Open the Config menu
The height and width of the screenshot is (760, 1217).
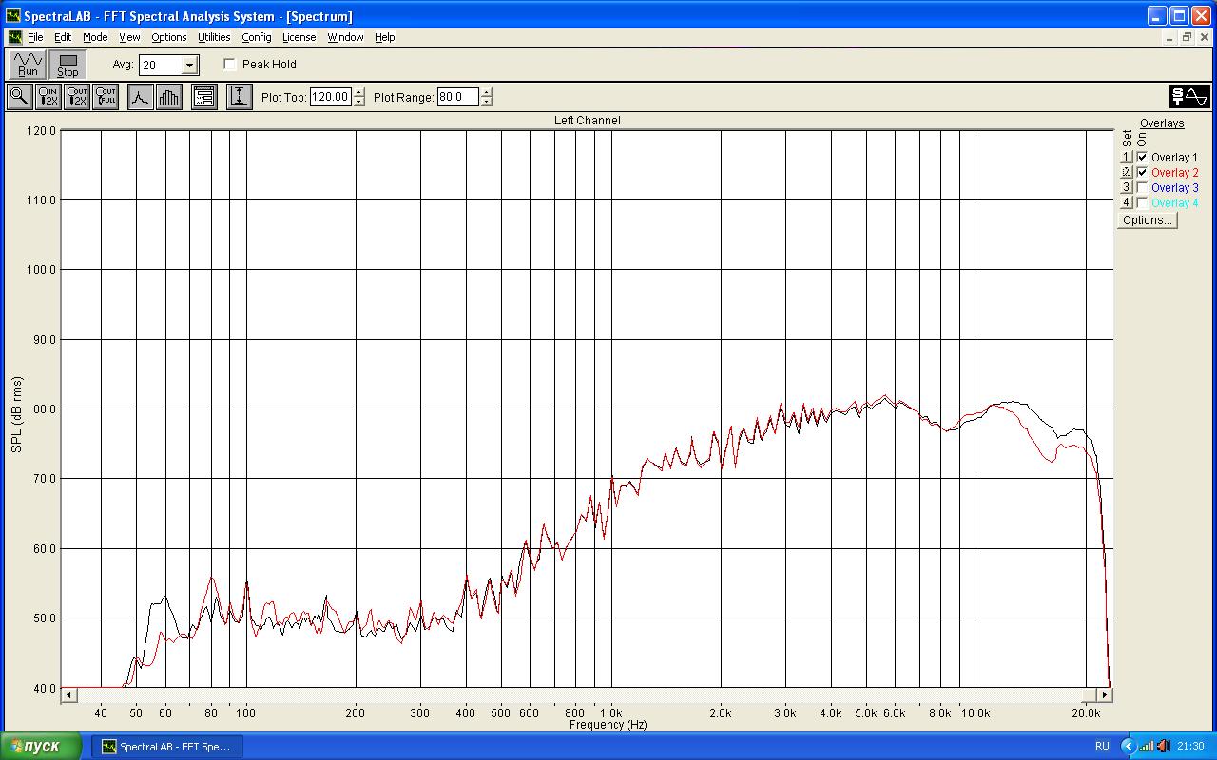256,37
